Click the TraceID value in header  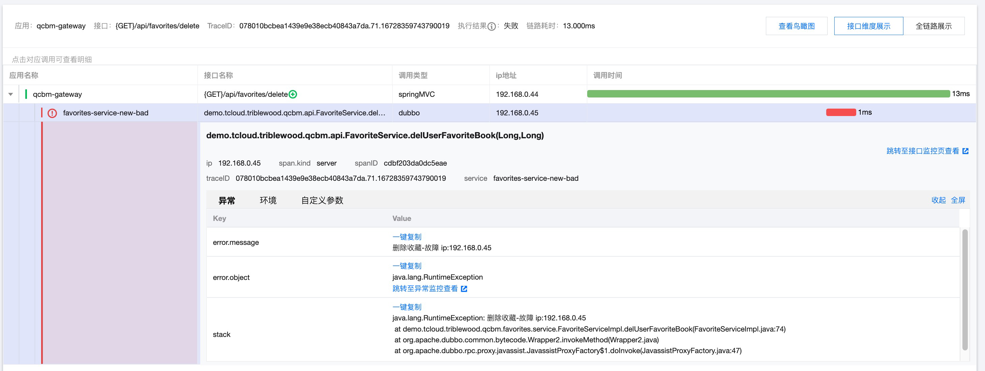(344, 26)
